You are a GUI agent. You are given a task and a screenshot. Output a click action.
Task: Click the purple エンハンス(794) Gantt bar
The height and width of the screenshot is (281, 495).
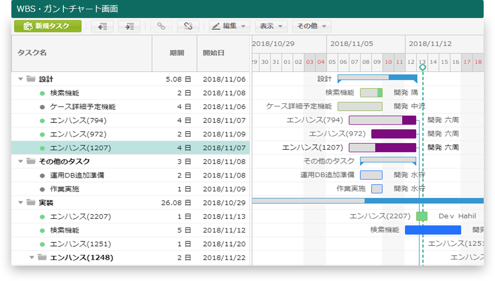click(383, 120)
